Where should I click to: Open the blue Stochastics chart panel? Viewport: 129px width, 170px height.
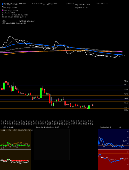pos(113,139)
